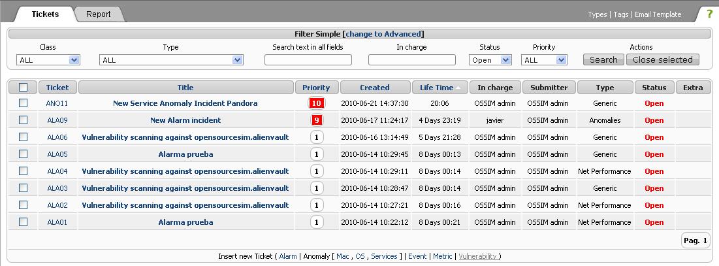Switch to the Report tab
The image size is (719, 266).
click(x=99, y=14)
